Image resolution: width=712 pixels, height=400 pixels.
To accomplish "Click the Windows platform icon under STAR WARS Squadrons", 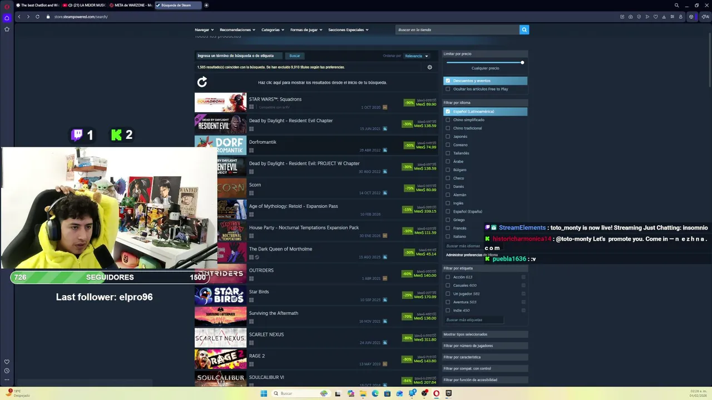I will pyautogui.click(x=251, y=107).
